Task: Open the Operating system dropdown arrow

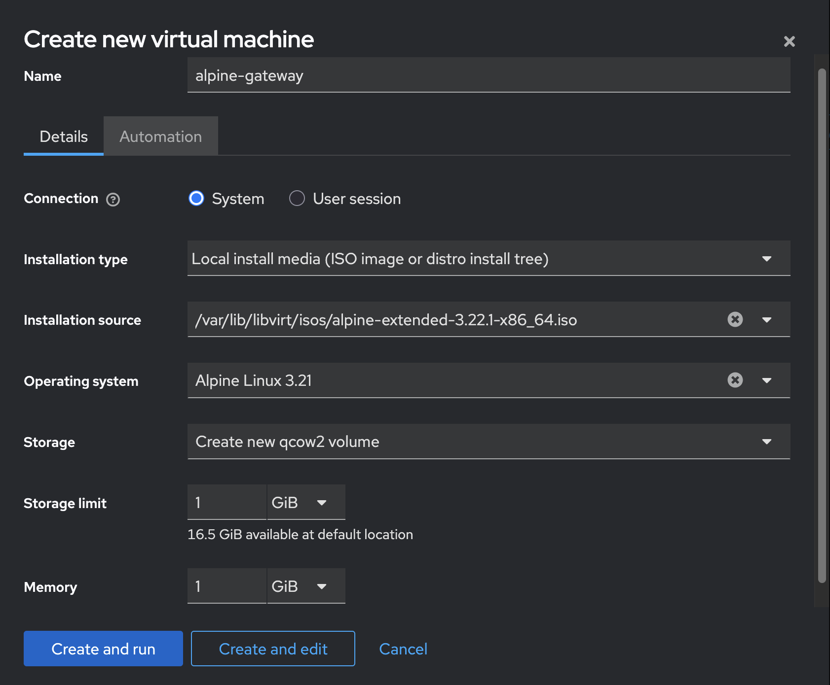Action: (x=767, y=380)
